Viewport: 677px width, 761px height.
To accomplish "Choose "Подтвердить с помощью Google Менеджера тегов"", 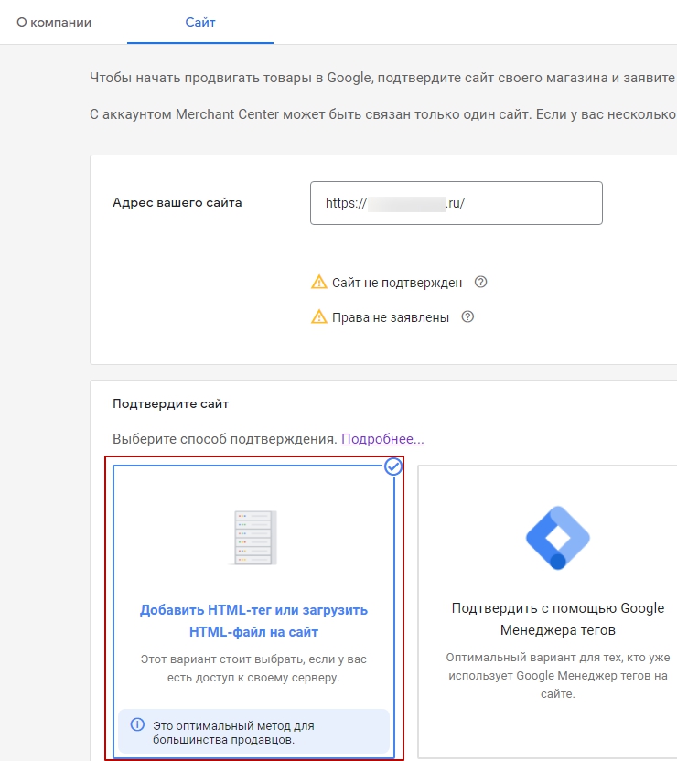I will [557, 619].
